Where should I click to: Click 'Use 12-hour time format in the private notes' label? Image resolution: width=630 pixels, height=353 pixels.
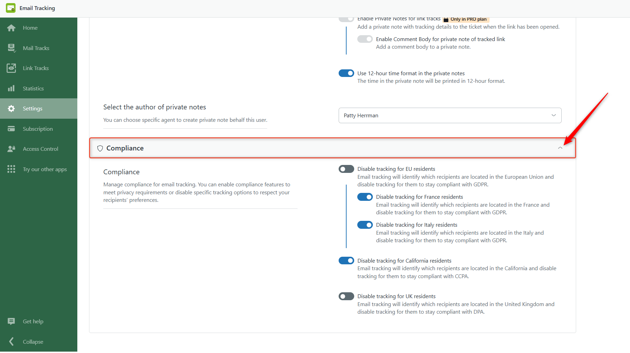pos(411,73)
